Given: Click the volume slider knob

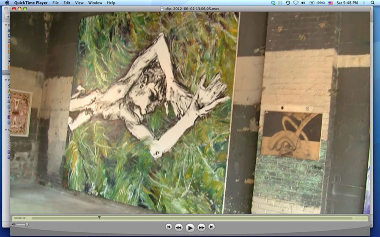Looking at the screenshot, I should [27, 224].
